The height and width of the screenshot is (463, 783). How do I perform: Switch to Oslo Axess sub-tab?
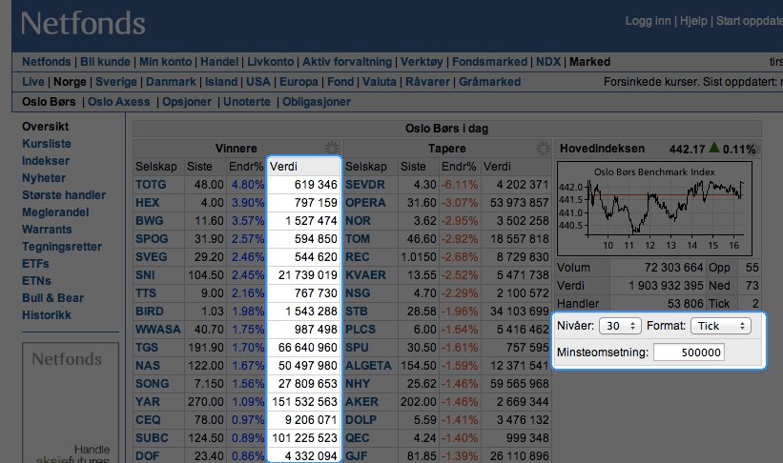[119, 102]
